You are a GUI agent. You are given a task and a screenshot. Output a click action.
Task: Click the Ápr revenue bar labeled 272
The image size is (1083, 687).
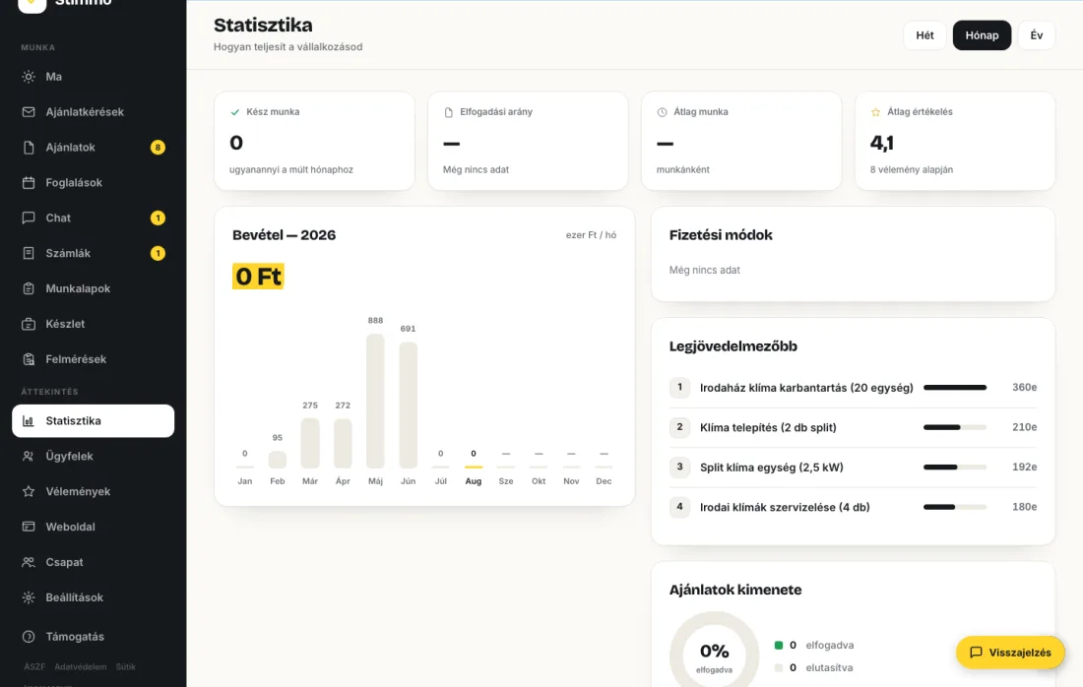343,443
